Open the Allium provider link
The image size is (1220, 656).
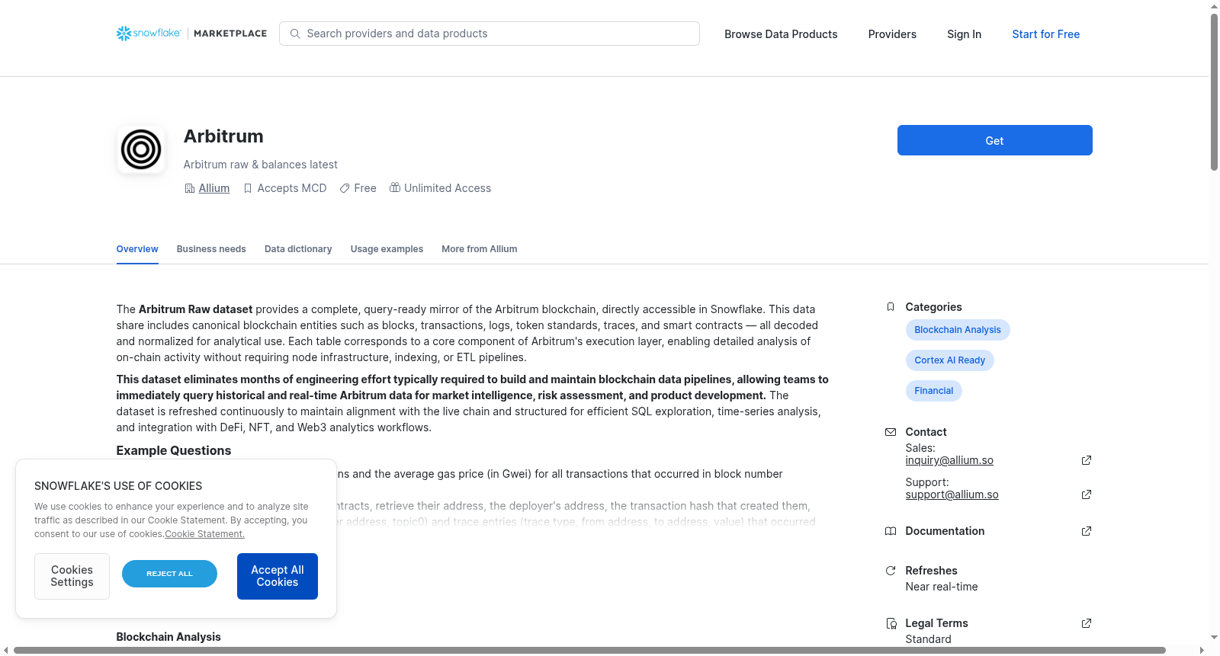[214, 188]
